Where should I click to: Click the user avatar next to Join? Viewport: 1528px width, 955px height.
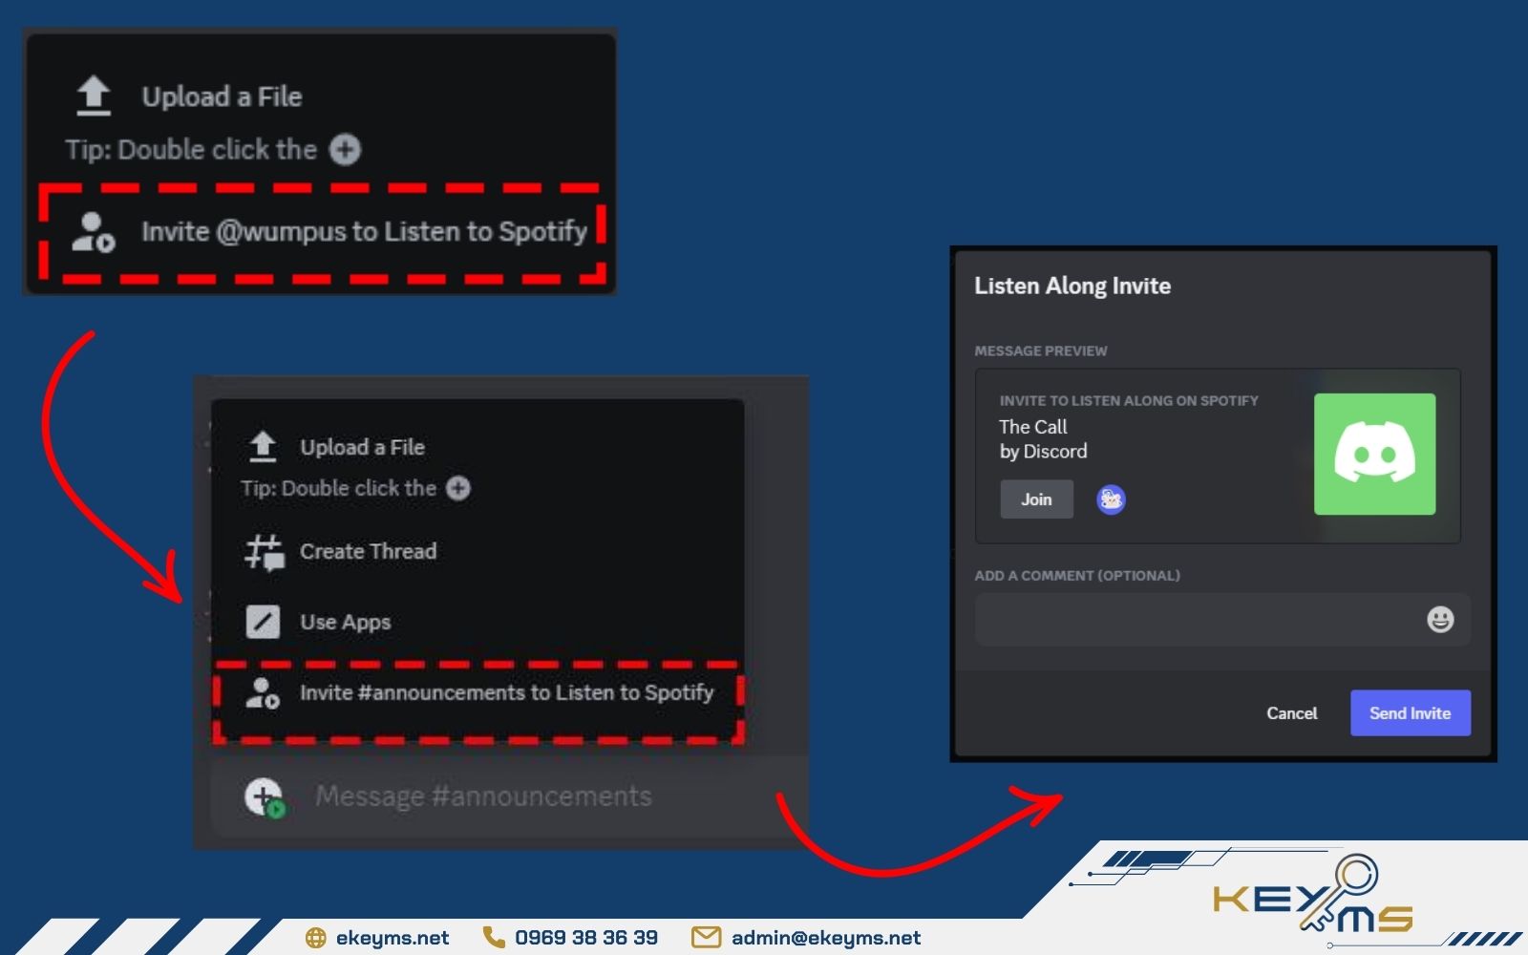coord(1110,499)
